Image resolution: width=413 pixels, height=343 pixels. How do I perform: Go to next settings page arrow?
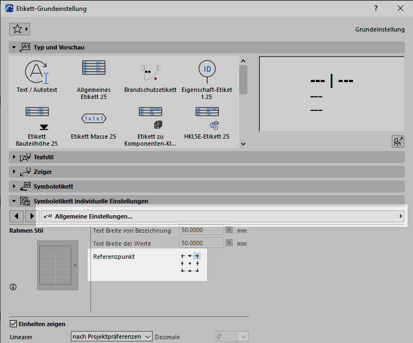(x=32, y=216)
